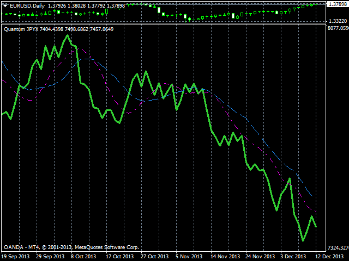This screenshot has height=261, width=349.
Task: Click the highest peak of the green line
Action: [x=67, y=35]
